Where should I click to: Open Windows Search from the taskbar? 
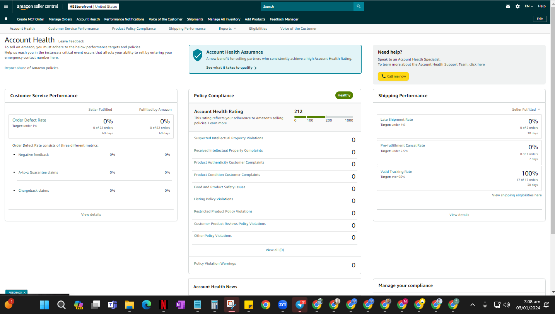61,305
